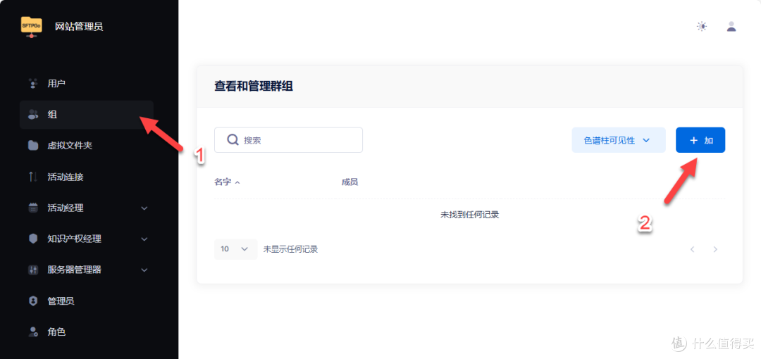
Task: Open the 色谱柱可见性 dropdown
Action: [619, 139]
